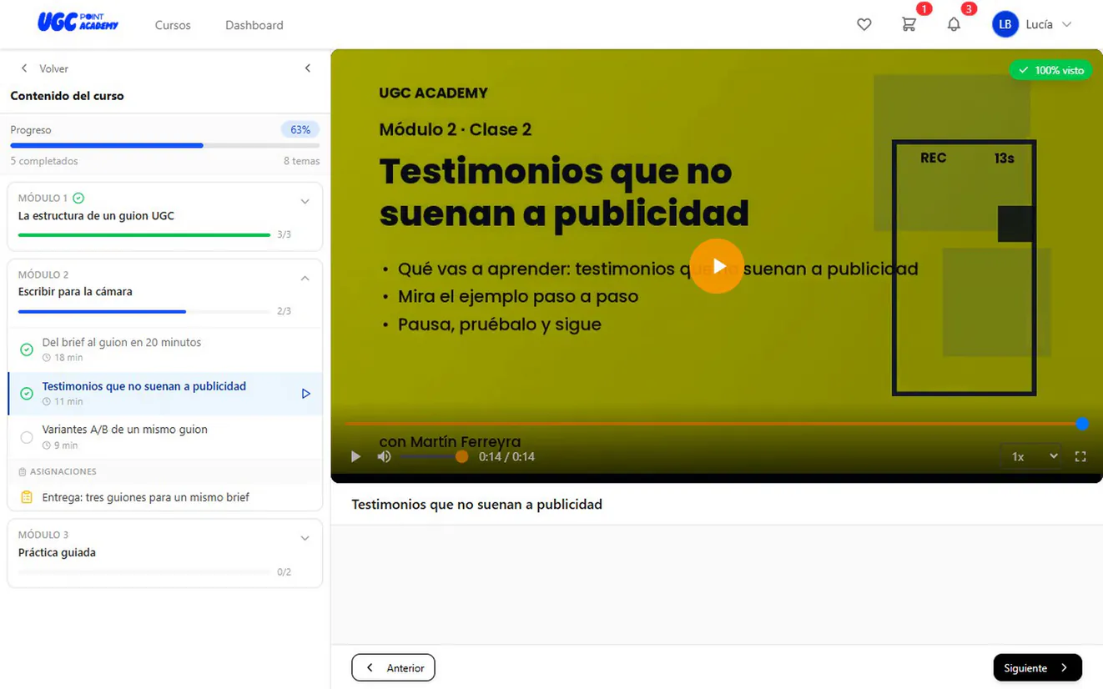Screen dimensions: 1103x689
Task: Show notifications from the bell icon
Action: (x=954, y=25)
